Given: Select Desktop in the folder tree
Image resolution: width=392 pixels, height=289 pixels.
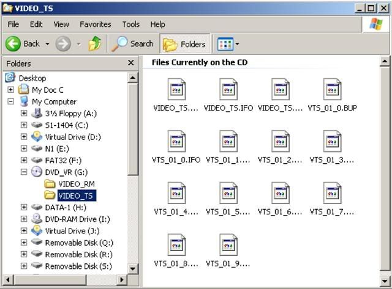Looking at the screenshot, I should 32,78.
